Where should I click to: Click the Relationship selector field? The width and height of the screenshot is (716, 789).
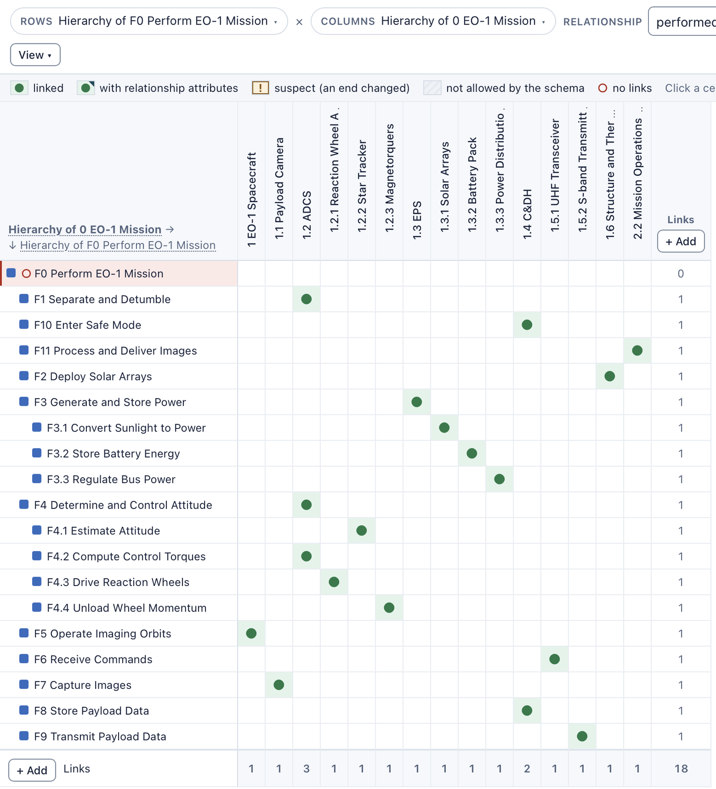point(682,21)
